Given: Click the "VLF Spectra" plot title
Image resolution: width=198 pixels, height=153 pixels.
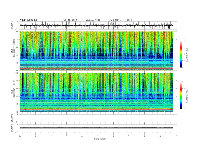Looking at the screenshot, I should coord(28,20).
